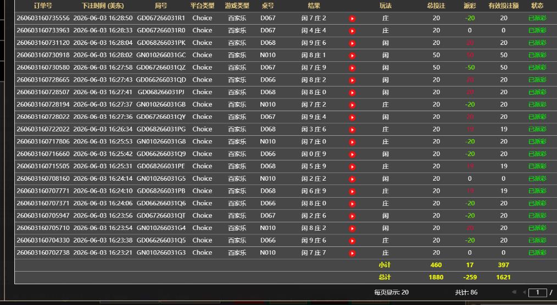Image resolution: width=557 pixels, height=305 pixels.
Task: Play replay for round GD068266031PJ
Action: coord(352,93)
